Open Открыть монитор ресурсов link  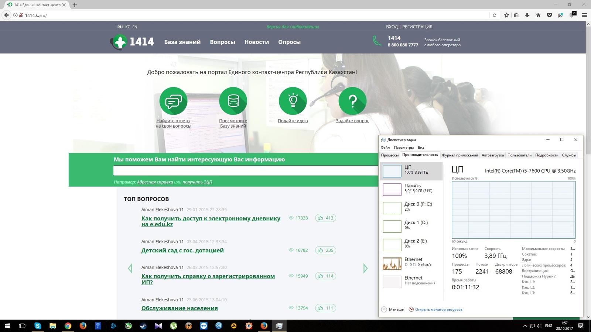(x=438, y=309)
